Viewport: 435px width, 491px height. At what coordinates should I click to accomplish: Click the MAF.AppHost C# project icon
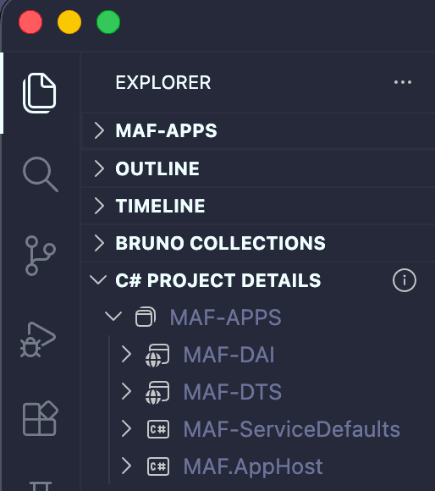[x=158, y=466]
